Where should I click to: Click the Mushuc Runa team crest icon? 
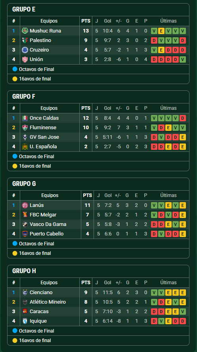(x=25, y=31)
